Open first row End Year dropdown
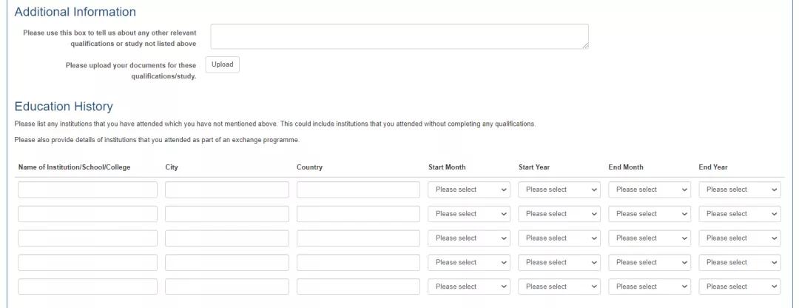The image size is (799, 308). [x=740, y=190]
